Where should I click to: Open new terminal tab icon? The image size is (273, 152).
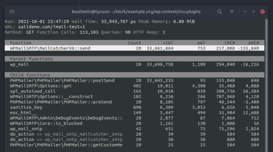coord(12,12)
